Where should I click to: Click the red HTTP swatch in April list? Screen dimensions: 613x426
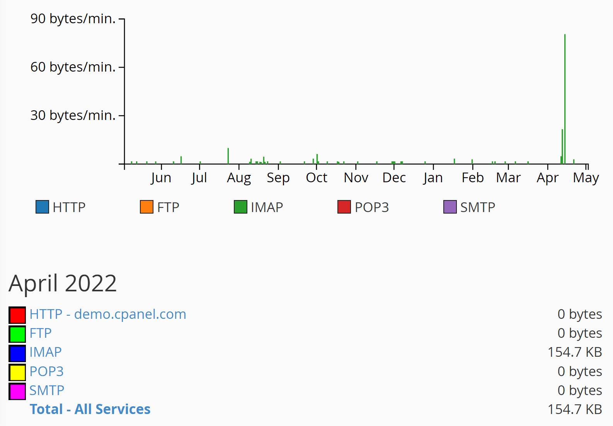[17, 315]
